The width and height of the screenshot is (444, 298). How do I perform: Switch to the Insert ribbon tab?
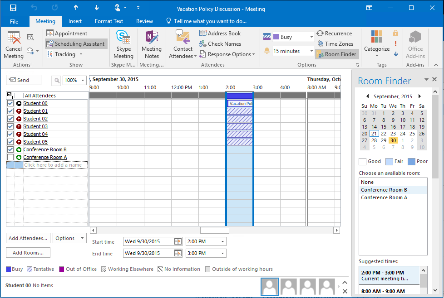(75, 21)
